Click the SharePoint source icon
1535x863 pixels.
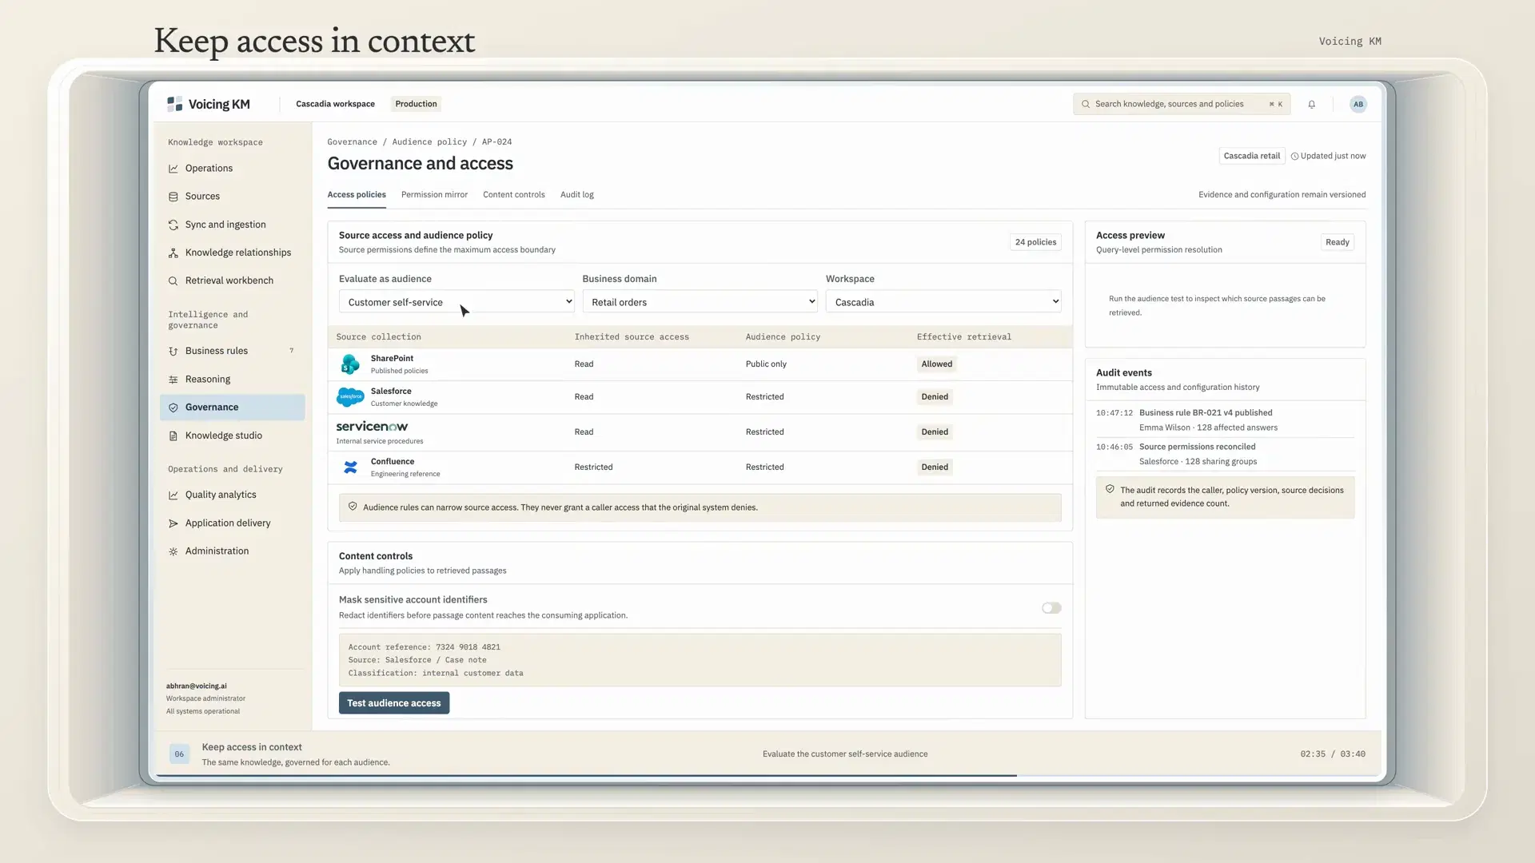(x=350, y=364)
